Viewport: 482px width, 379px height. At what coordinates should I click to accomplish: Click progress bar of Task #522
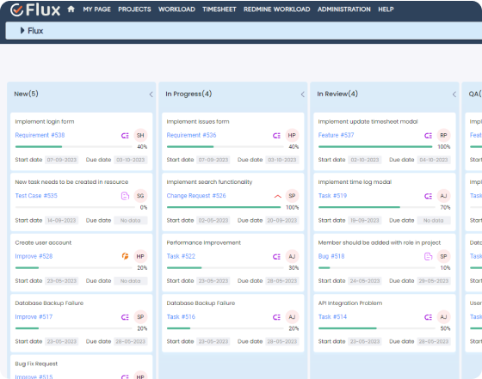click(226, 267)
